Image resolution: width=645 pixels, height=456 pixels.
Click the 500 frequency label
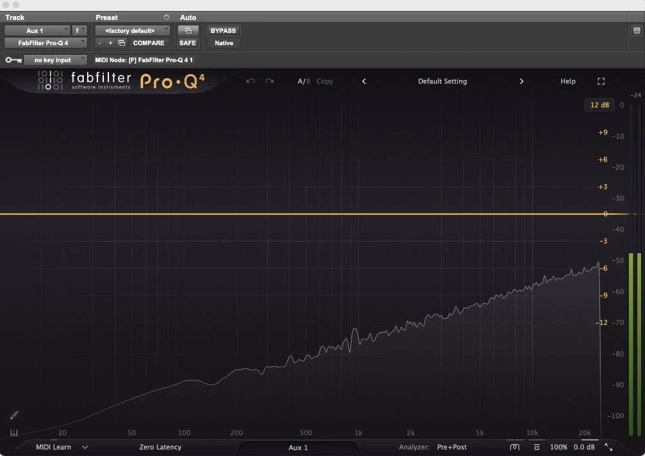coord(306,433)
